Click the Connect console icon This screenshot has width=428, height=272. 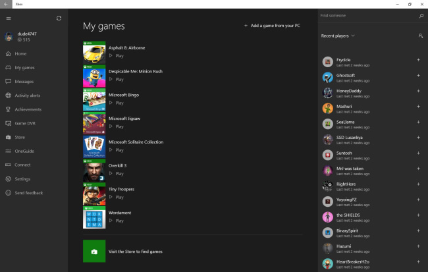(9, 165)
